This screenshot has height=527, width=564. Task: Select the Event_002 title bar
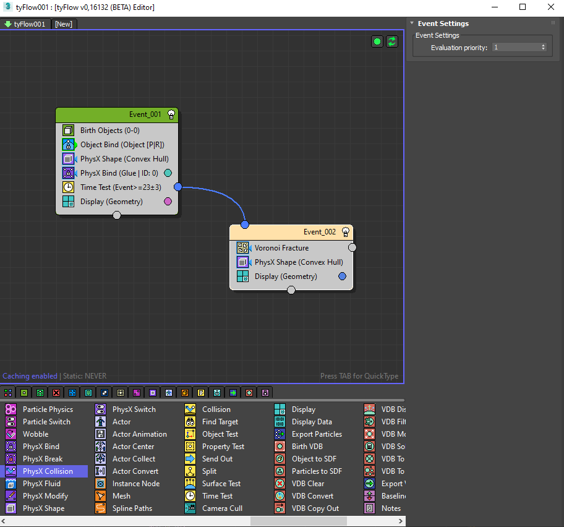[x=291, y=232]
